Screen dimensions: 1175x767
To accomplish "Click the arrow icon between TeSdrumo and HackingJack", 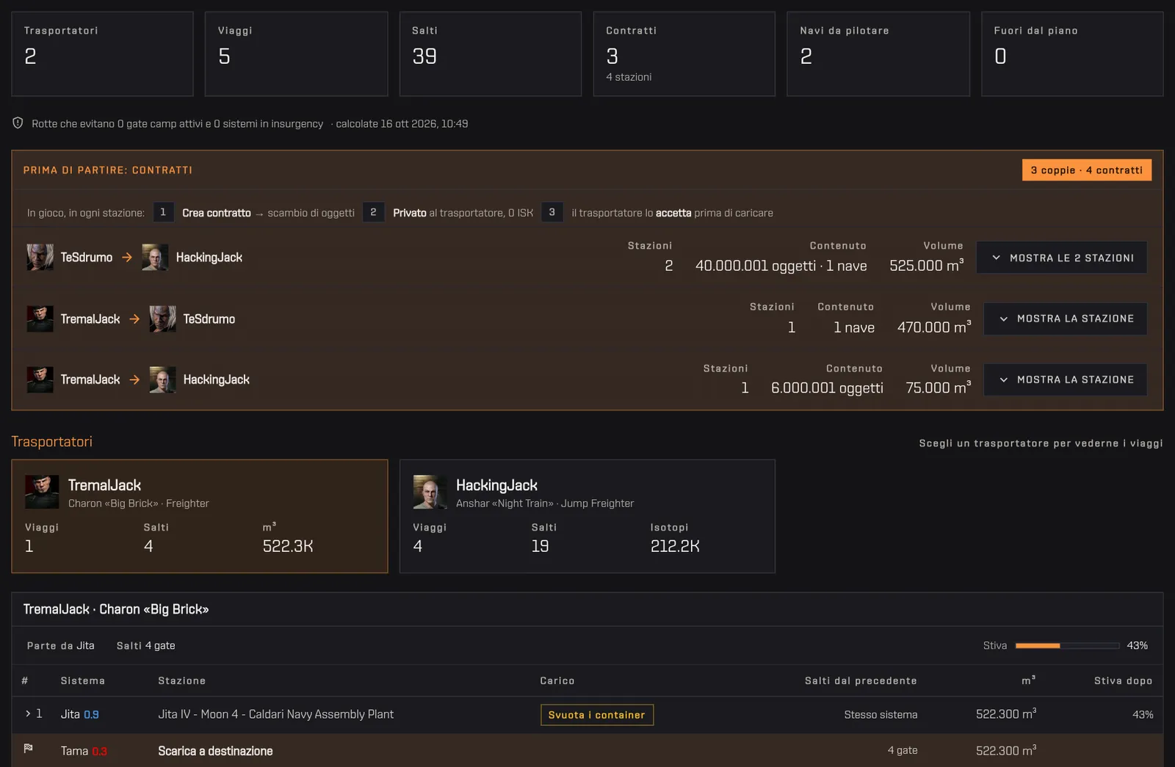I will (x=127, y=258).
